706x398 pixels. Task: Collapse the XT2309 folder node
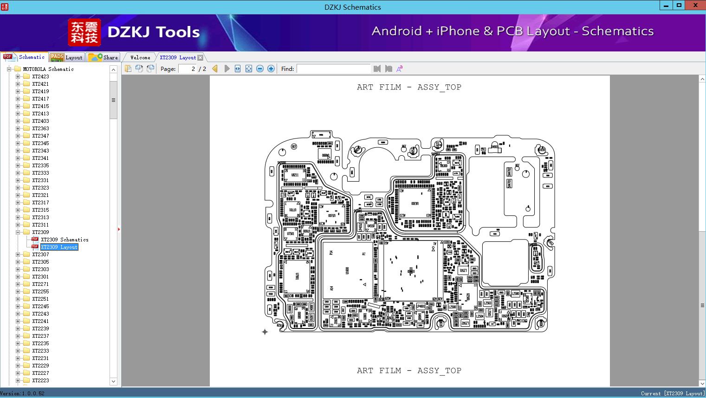click(x=18, y=232)
